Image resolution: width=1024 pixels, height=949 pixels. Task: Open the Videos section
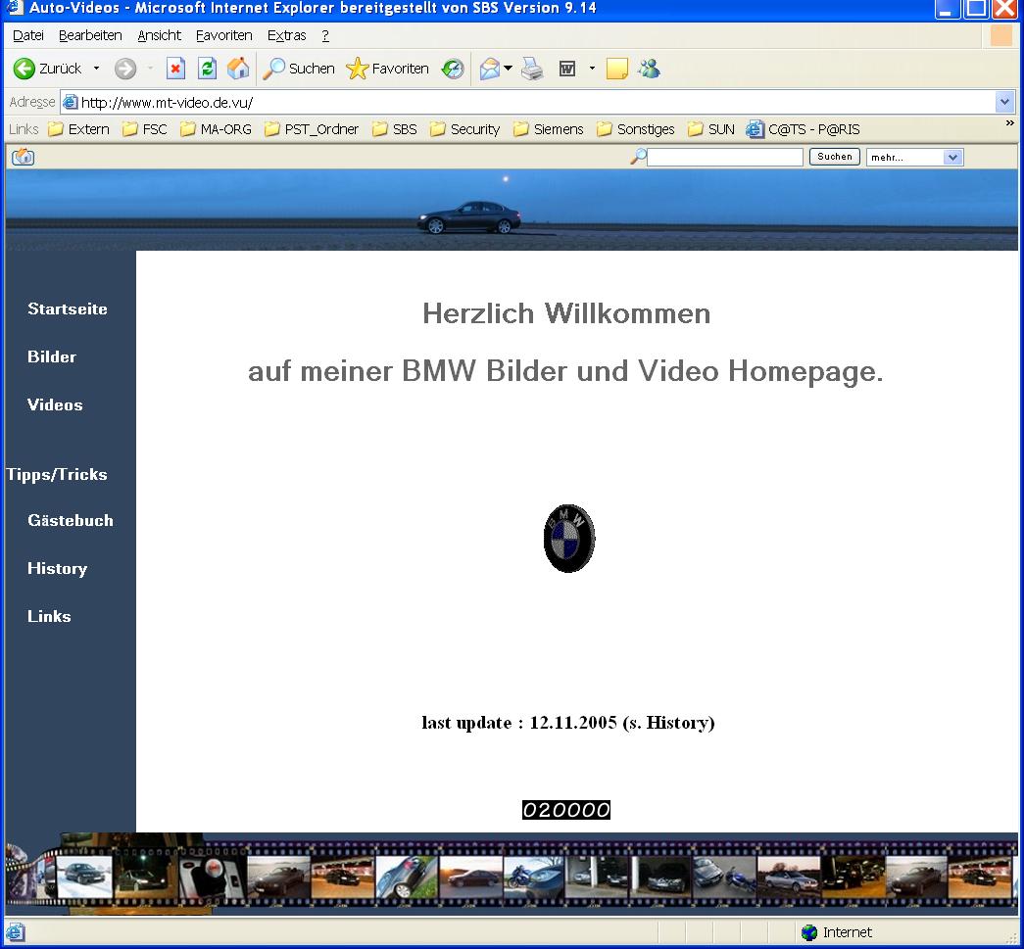click(55, 404)
